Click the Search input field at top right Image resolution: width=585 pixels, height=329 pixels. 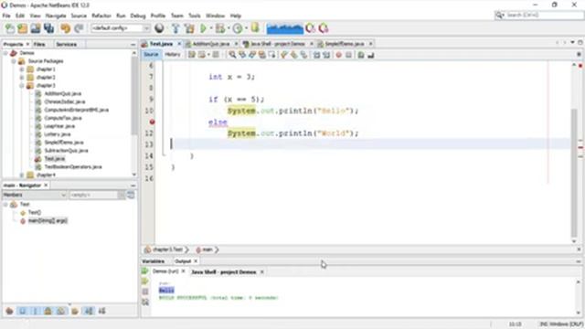point(544,15)
